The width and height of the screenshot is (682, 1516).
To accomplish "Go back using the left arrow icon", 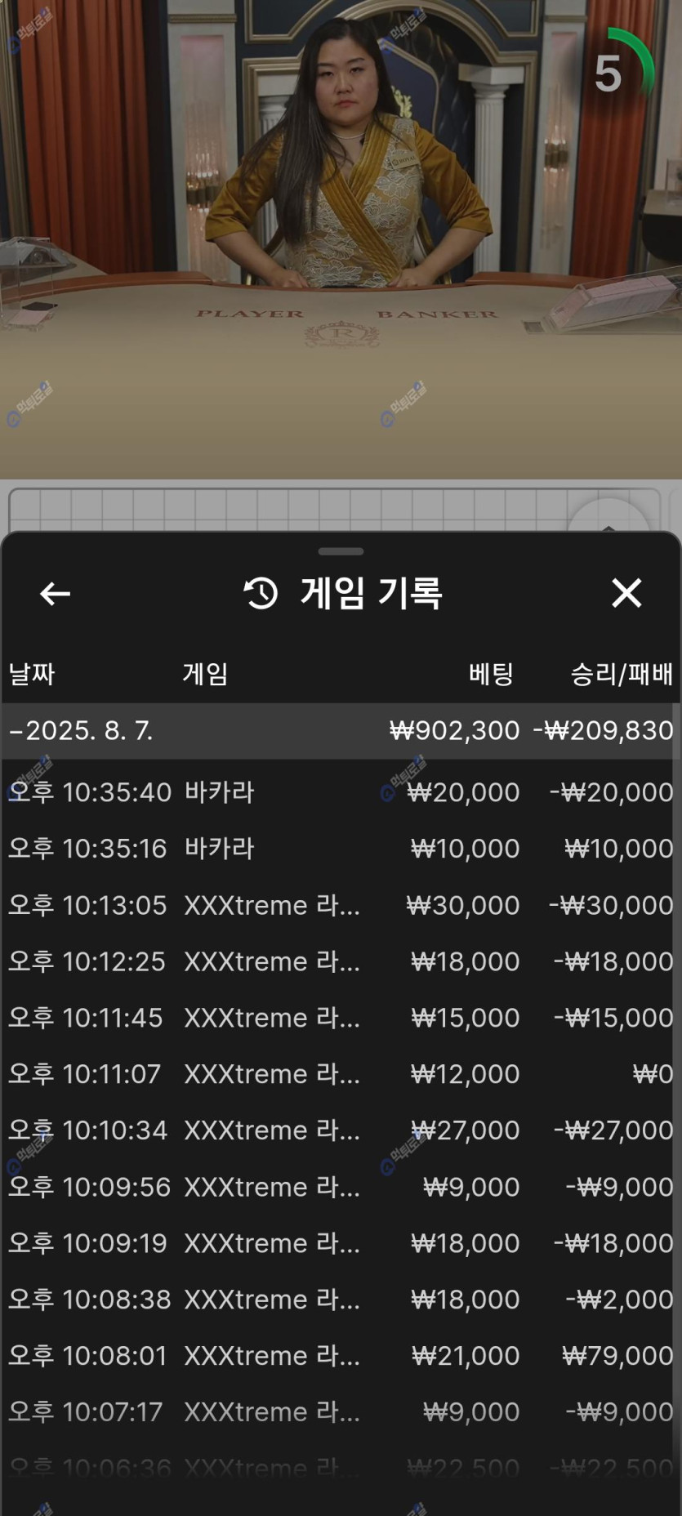I will click(55, 594).
